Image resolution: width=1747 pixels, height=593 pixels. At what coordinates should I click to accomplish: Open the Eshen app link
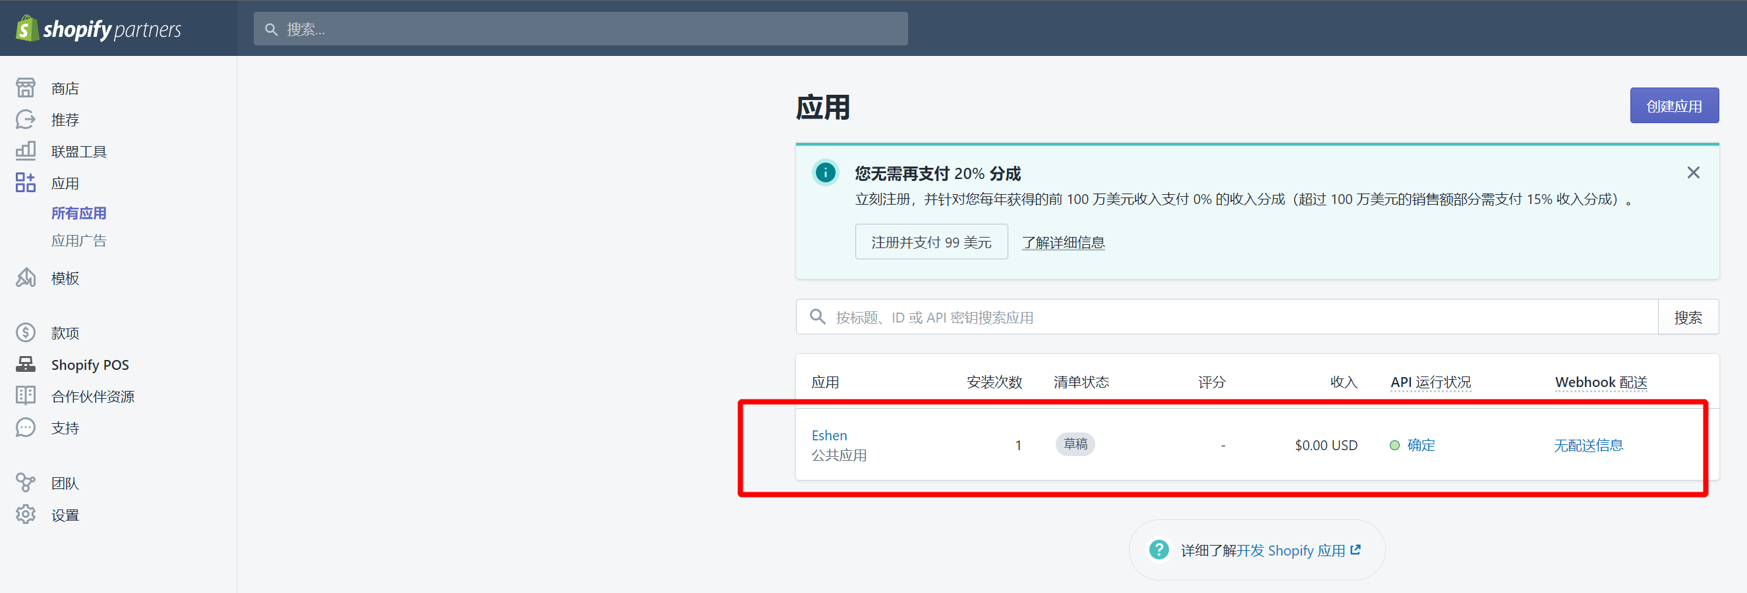[829, 435]
